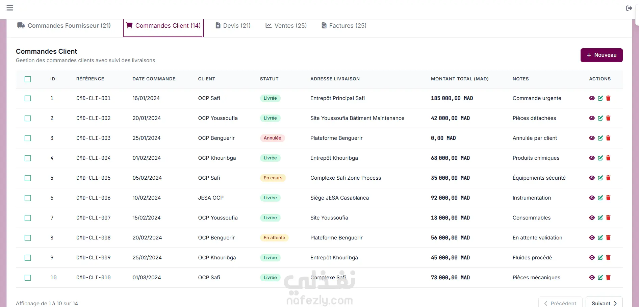View details of order CMD-CLI-006
The image size is (639, 307).
point(592,198)
